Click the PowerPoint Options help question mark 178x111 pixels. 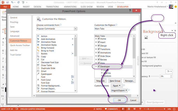pos(130,11)
